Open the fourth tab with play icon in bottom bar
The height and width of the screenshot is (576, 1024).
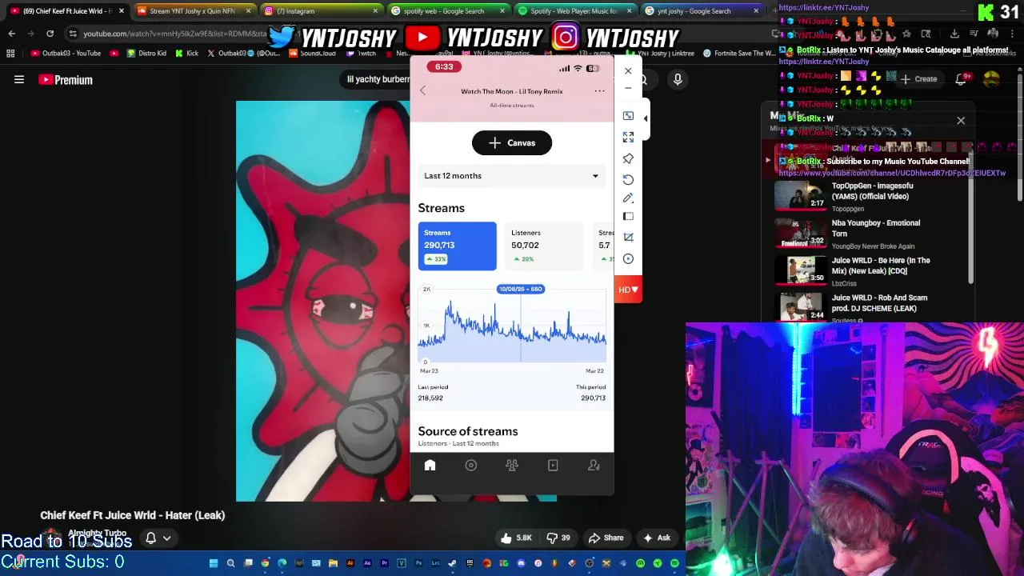553,466
